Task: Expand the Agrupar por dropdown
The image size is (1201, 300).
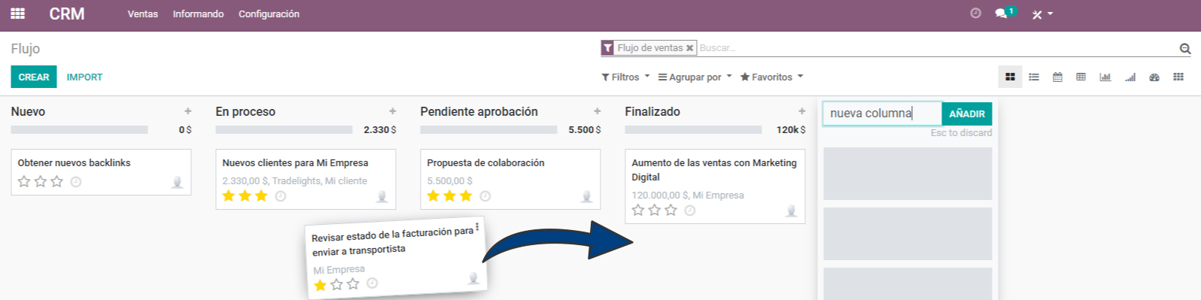Action: click(x=695, y=77)
